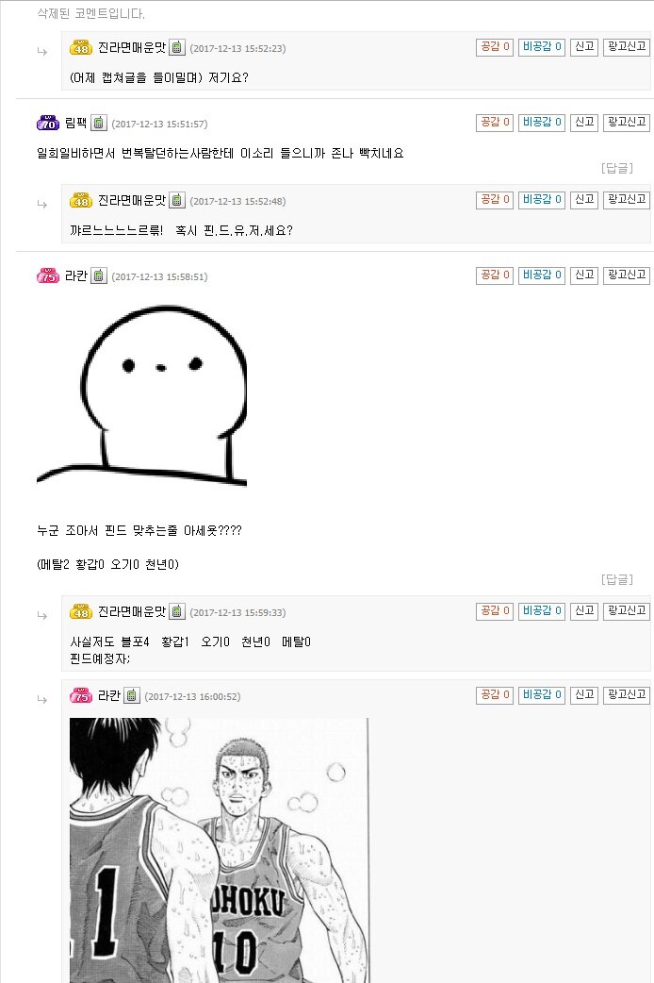This screenshot has width=654, height=983.
Task: Click the level 70 badge beside 림팩
Action: coord(48,123)
